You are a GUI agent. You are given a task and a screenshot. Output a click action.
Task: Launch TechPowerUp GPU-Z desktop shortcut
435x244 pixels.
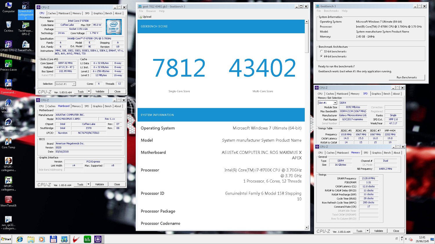26,28
